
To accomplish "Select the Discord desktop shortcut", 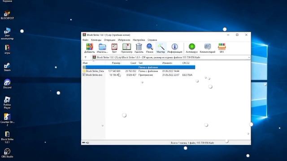I will [x=7, y=84].
